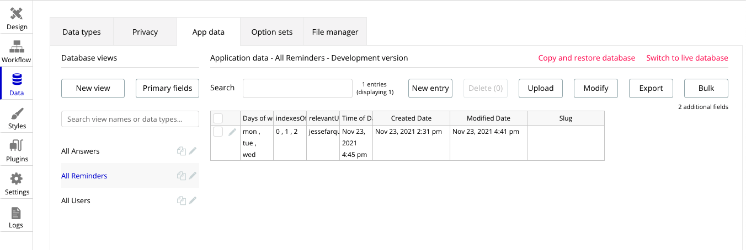The image size is (746, 250).
Task: Click the New entry button
Action: pyautogui.click(x=430, y=88)
